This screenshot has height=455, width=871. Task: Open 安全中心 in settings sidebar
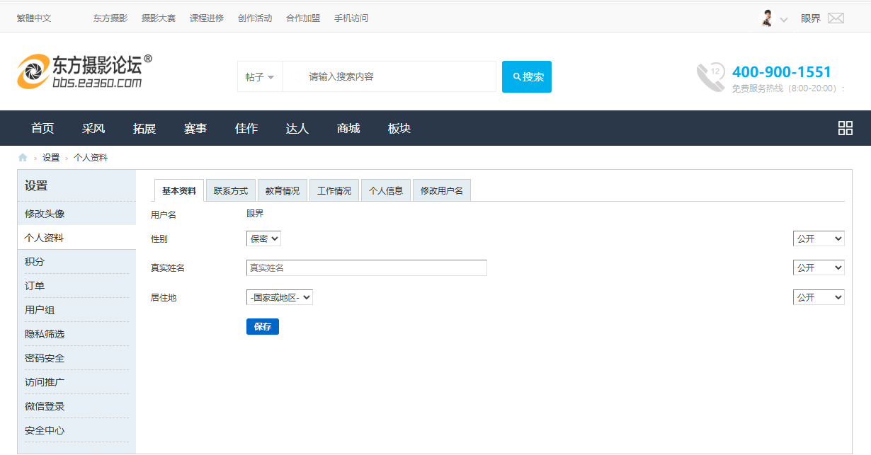coord(76,430)
